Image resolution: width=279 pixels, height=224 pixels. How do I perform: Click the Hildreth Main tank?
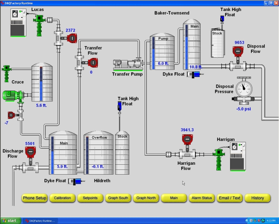pos(63,152)
